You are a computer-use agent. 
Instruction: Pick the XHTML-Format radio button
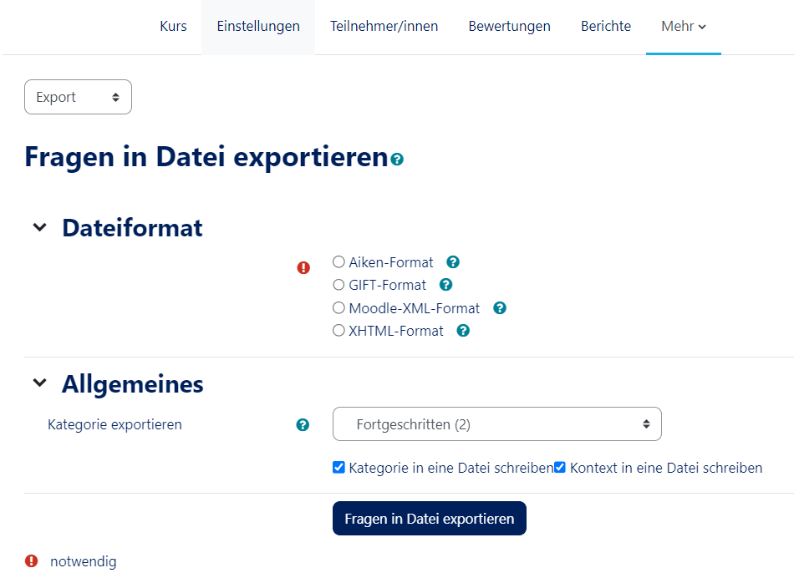[x=338, y=331]
